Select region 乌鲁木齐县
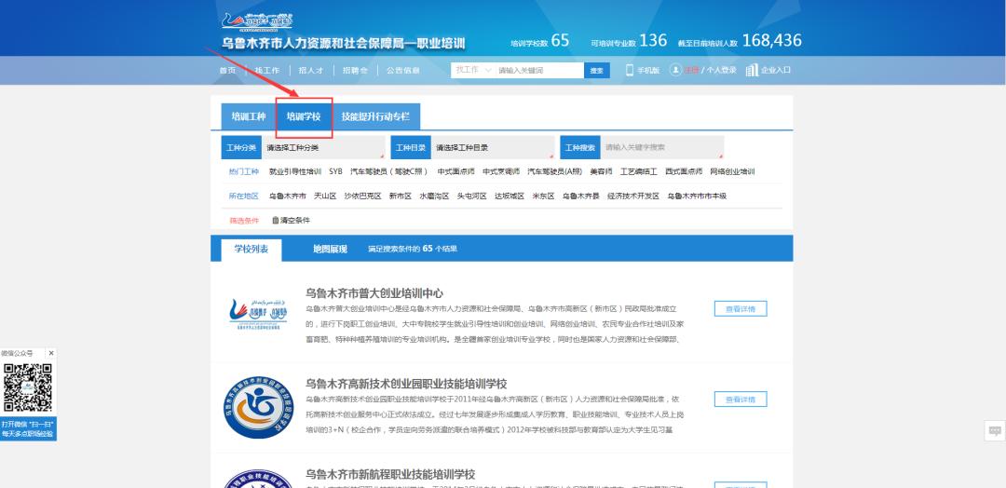Screen dimensions: 1006x488 point(580,197)
